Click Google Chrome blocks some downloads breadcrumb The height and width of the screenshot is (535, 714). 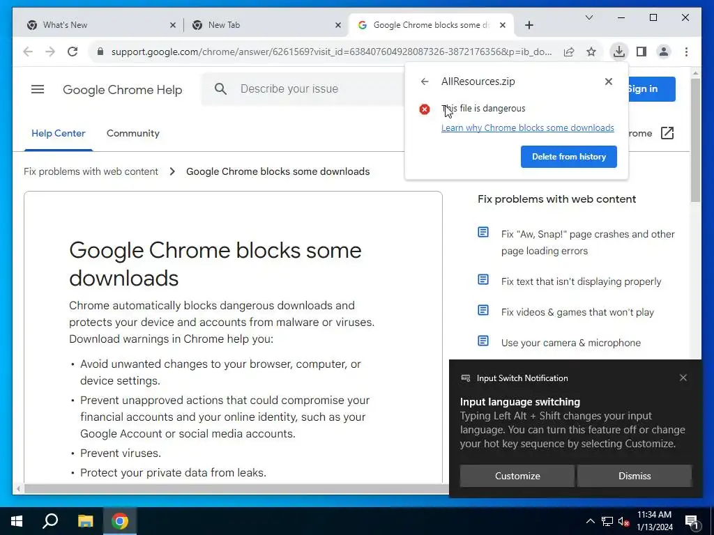[278, 171]
